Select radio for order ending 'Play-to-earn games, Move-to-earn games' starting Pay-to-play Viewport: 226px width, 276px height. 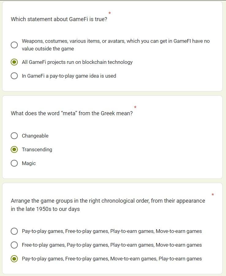[14, 231]
